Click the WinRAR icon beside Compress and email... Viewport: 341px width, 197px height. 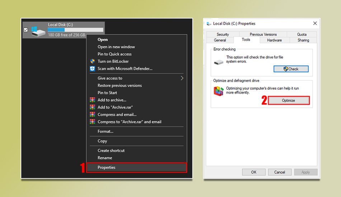pos(92,115)
